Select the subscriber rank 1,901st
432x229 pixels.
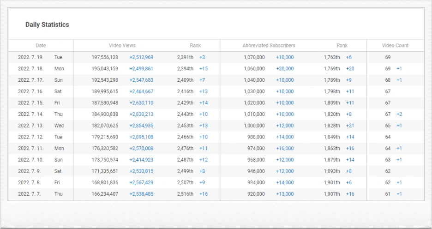[332, 182]
